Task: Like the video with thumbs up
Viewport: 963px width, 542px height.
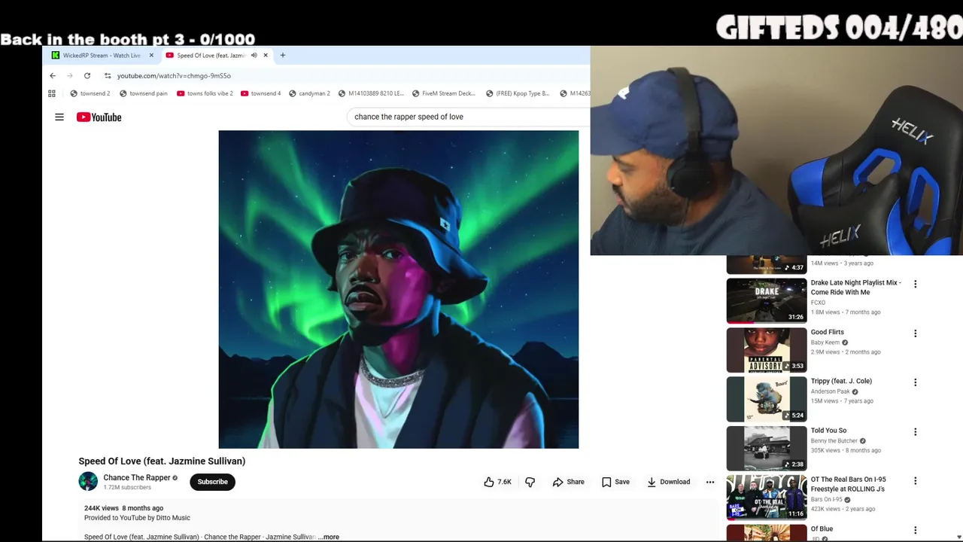Action: [x=497, y=482]
